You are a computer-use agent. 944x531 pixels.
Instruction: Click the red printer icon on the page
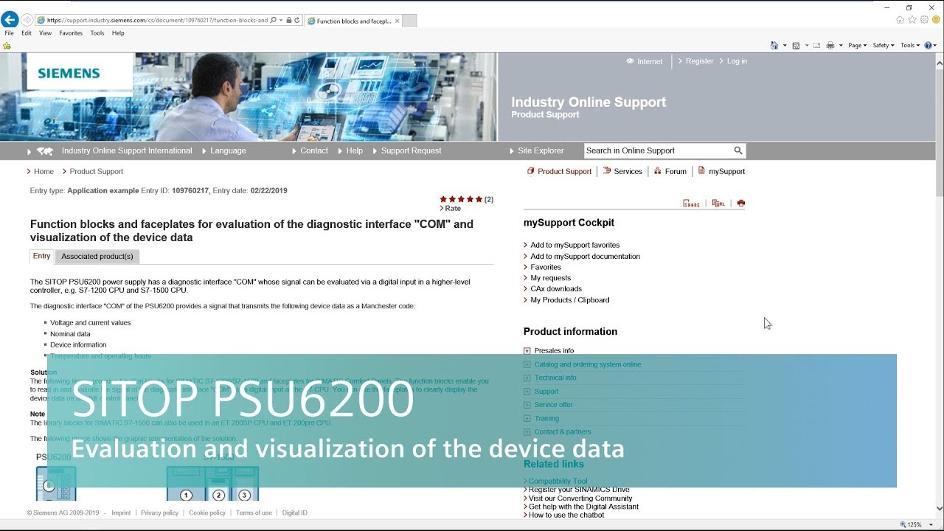coord(741,204)
